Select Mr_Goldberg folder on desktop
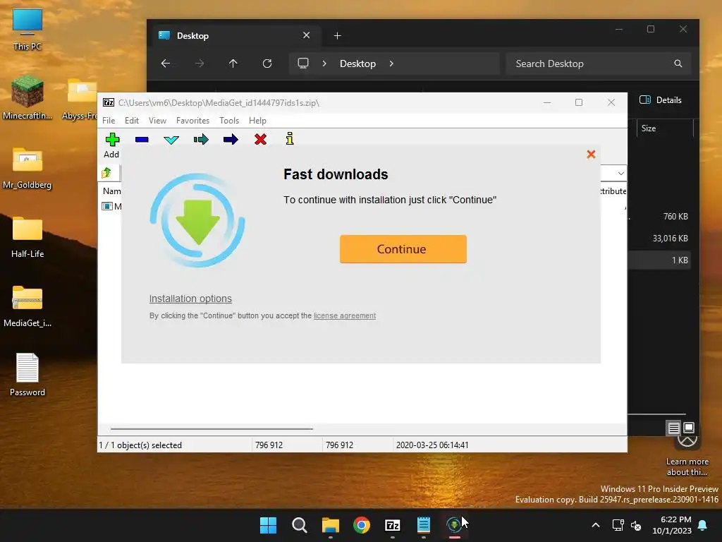Screen dimensions: 722x542 click(27, 167)
